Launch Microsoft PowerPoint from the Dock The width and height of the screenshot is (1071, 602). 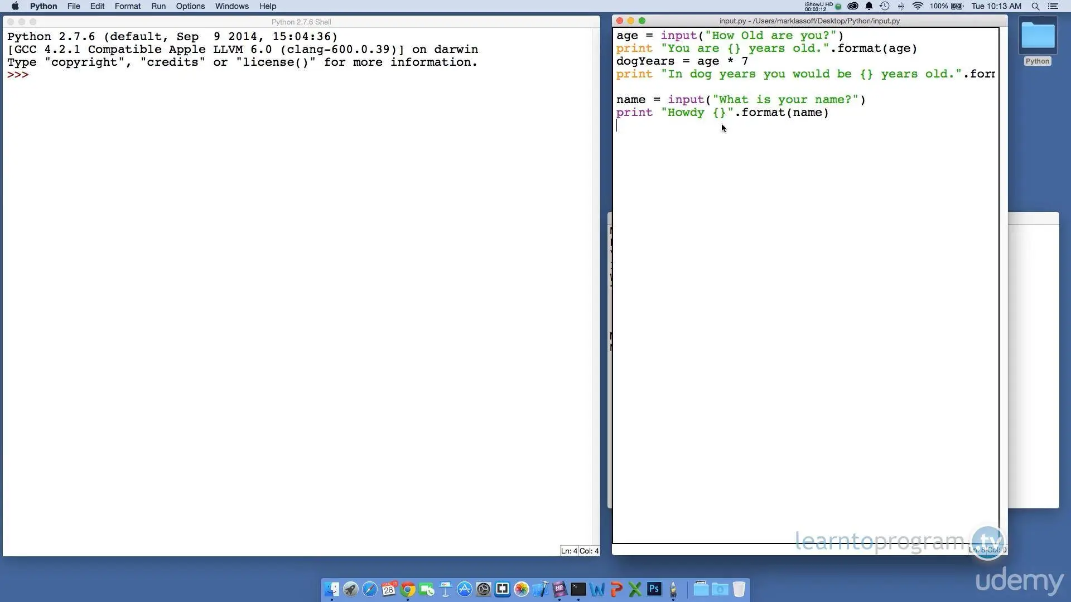click(x=616, y=589)
